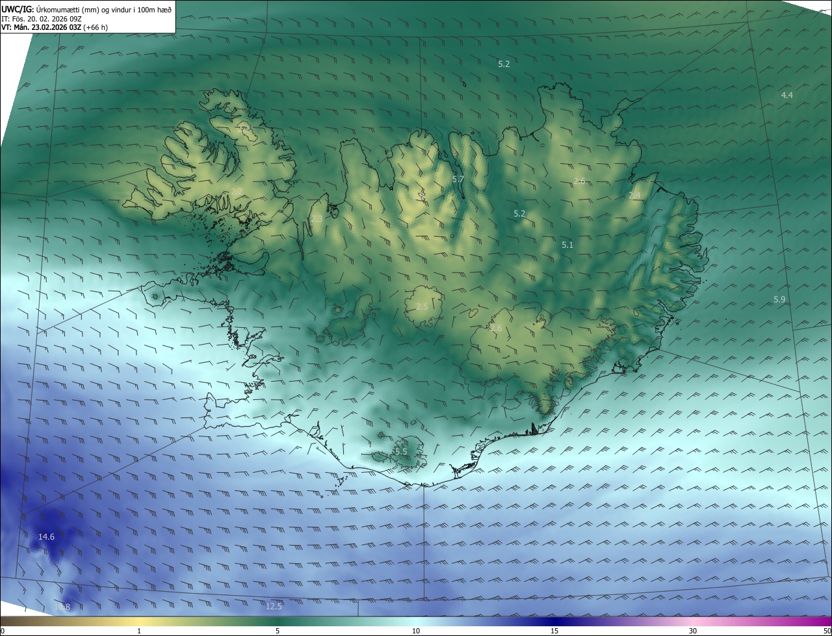This screenshot has width=832, height=636.
Task: Click the 5.7 value beside the northern fjord
Action: coord(458,179)
